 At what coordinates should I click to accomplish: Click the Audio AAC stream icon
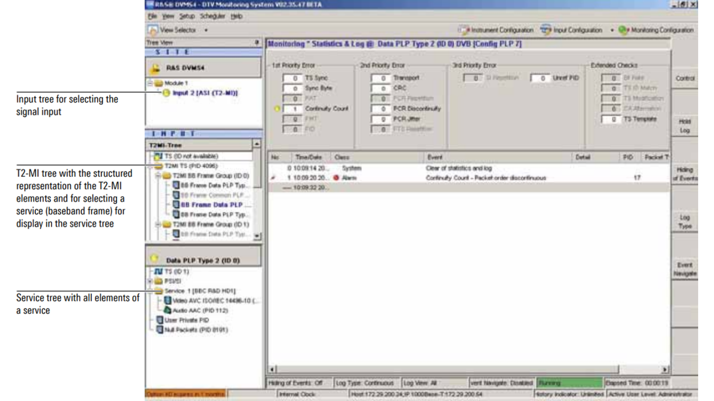(x=169, y=310)
